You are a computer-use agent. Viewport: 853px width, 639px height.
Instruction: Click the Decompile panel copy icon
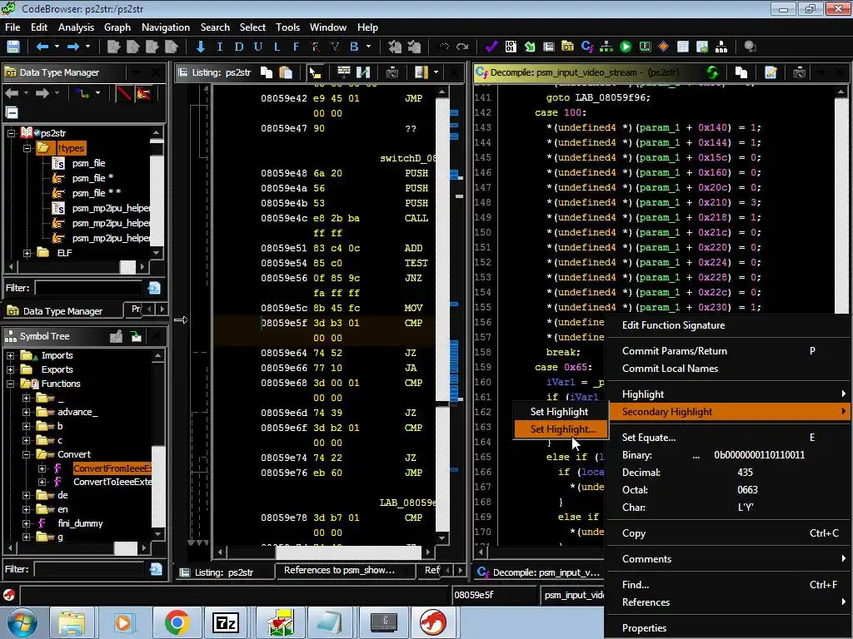(x=741, y=72)
